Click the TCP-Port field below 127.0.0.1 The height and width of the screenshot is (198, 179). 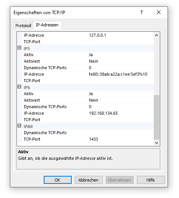coord(121,42)
